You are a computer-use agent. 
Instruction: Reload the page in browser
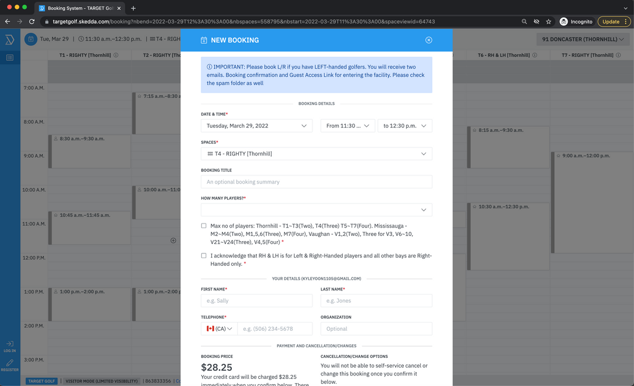[x=32, y=22]
